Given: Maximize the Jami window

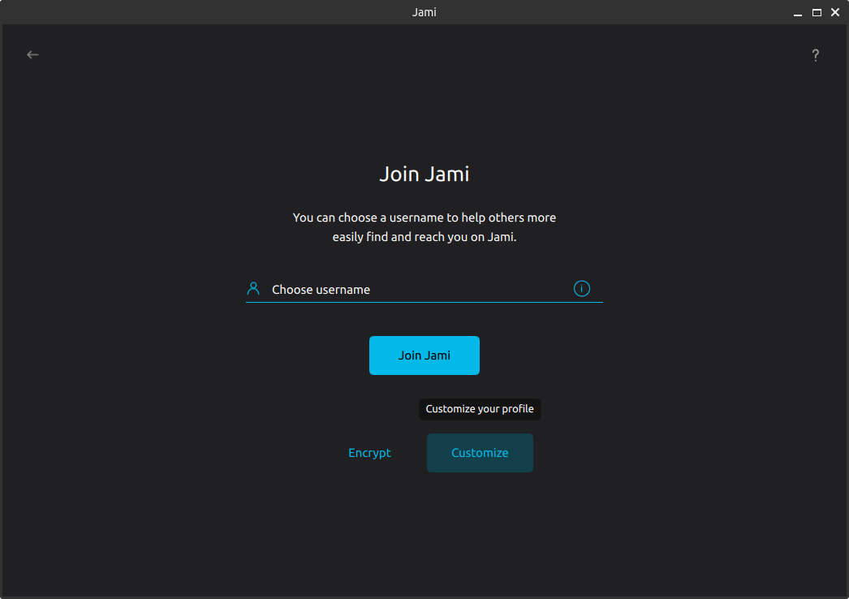Looking at the screenshot, I should click(x=817, y=12).
